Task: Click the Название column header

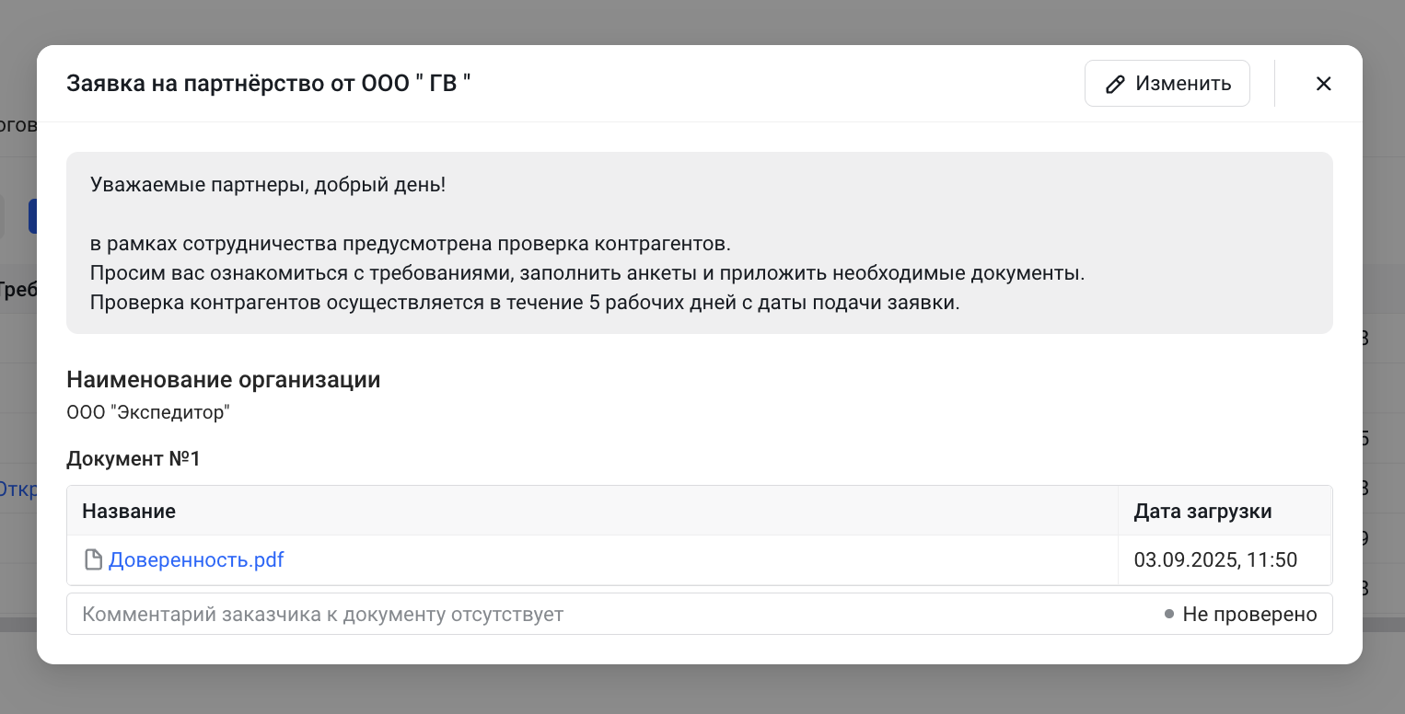Action: click(x=129, y=511)
